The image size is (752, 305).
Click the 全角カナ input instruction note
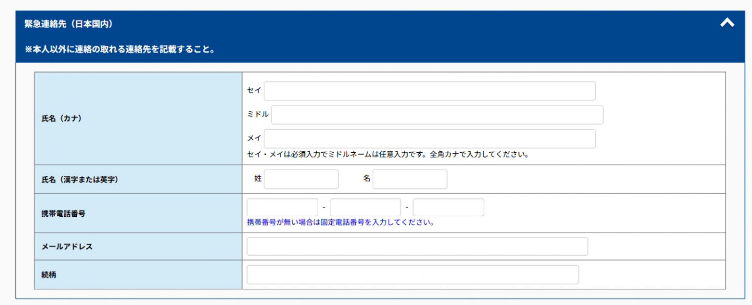click(388, 155)
